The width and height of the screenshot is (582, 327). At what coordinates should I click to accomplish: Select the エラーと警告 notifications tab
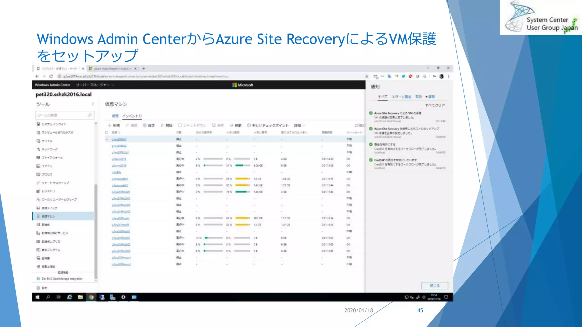click(x=401, y=97)
